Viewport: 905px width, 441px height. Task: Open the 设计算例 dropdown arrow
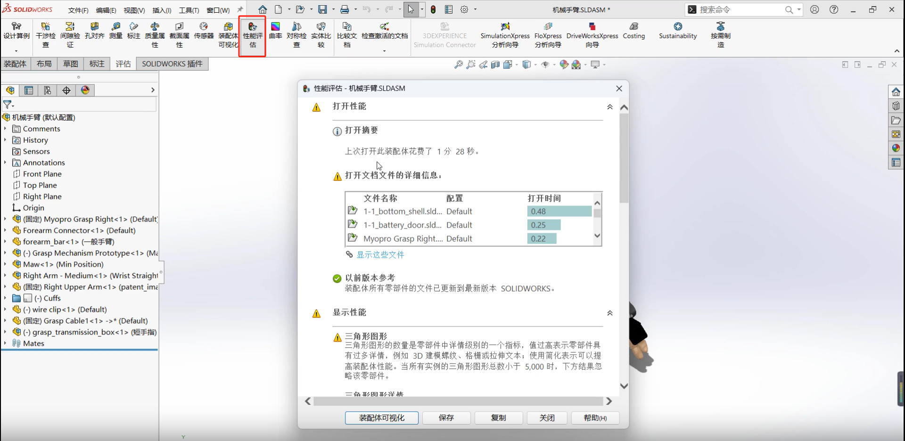pos(16,51)
